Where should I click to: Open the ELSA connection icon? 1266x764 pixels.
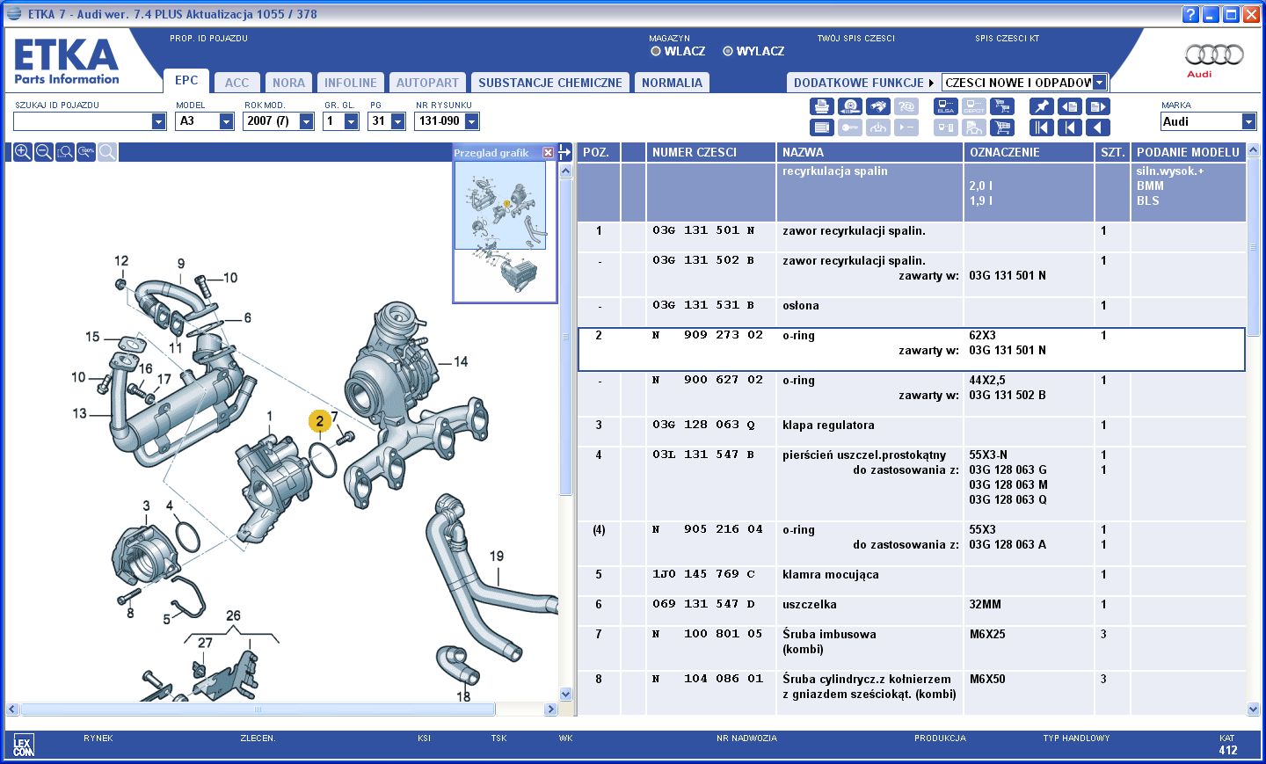[x=945, y=106]
